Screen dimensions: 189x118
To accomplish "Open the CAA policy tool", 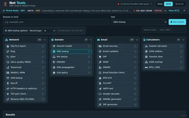I will click(71, 73).
